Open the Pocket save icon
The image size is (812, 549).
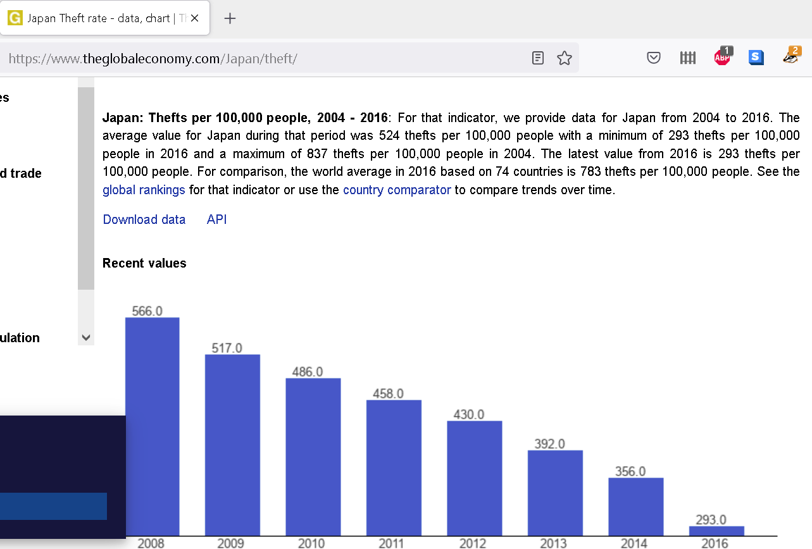[x=654, y=58]
